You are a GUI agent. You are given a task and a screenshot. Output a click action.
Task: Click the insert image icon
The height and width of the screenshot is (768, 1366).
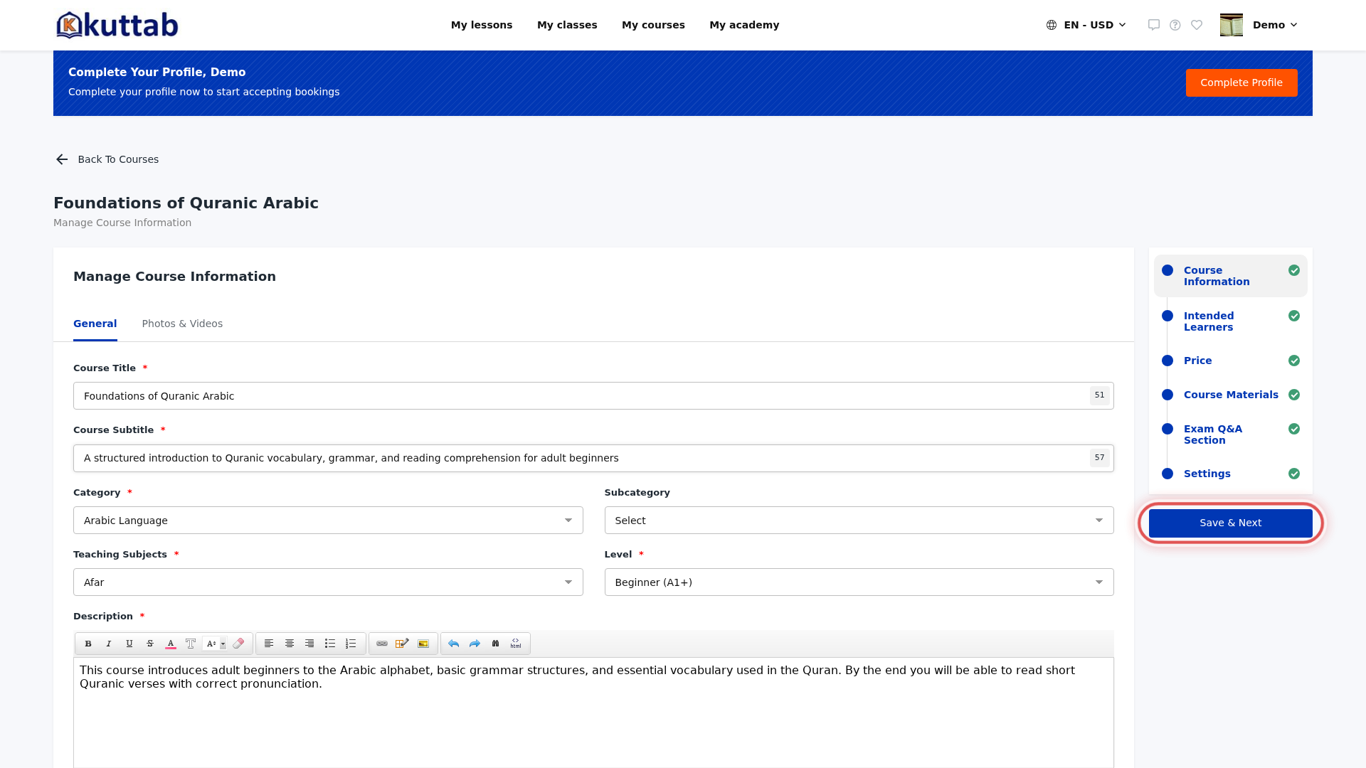423,644
